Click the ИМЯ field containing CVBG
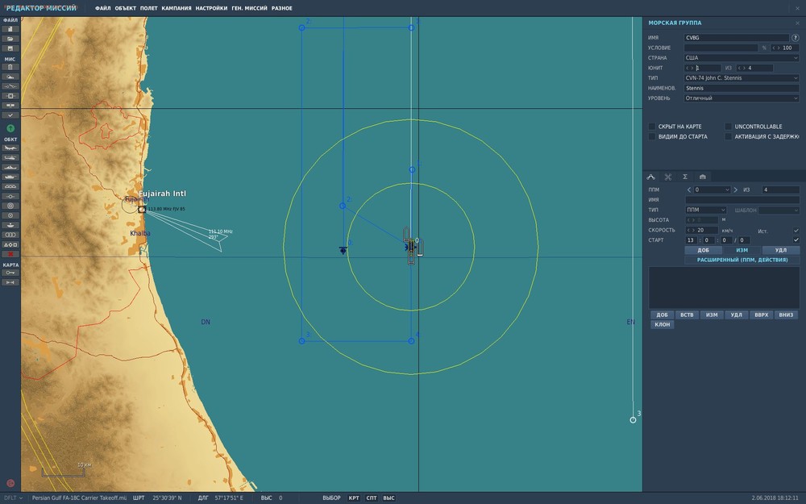The image size is (806, 504). point(735,38)
